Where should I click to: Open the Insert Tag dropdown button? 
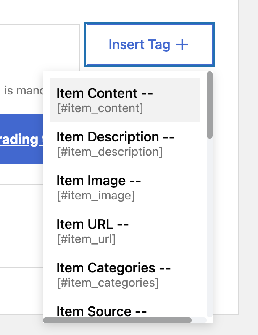(149, 44)
